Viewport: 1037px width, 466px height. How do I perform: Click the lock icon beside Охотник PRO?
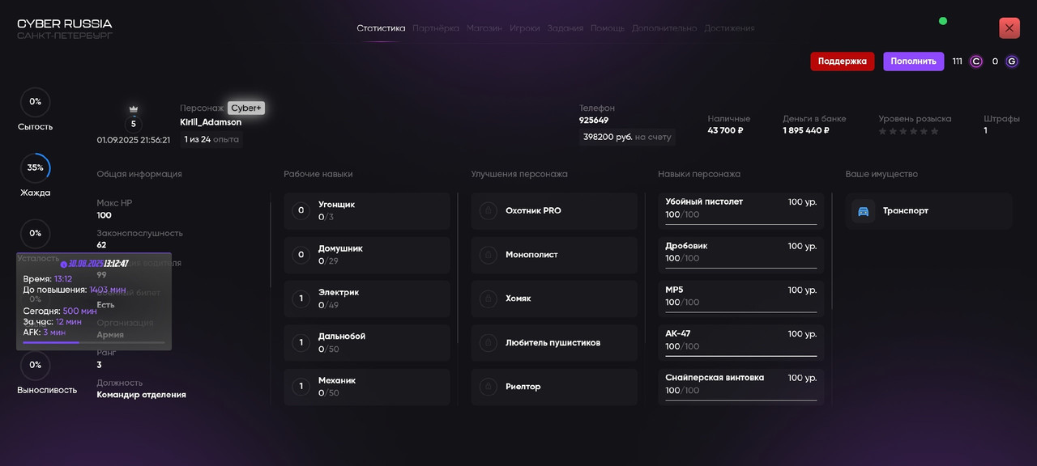(488, 211)
